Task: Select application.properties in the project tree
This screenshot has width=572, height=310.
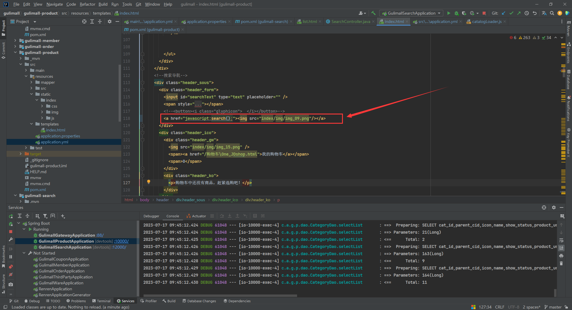Action: (60, 136)
